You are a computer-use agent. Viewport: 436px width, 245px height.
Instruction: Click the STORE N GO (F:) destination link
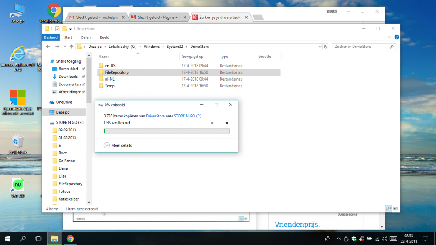coord(187,116)
